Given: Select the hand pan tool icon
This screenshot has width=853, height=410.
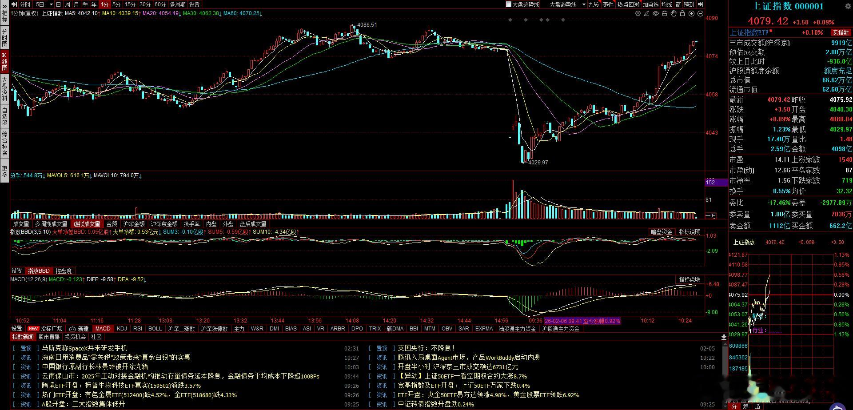Looking at the screenshot, I should (674, 14).
